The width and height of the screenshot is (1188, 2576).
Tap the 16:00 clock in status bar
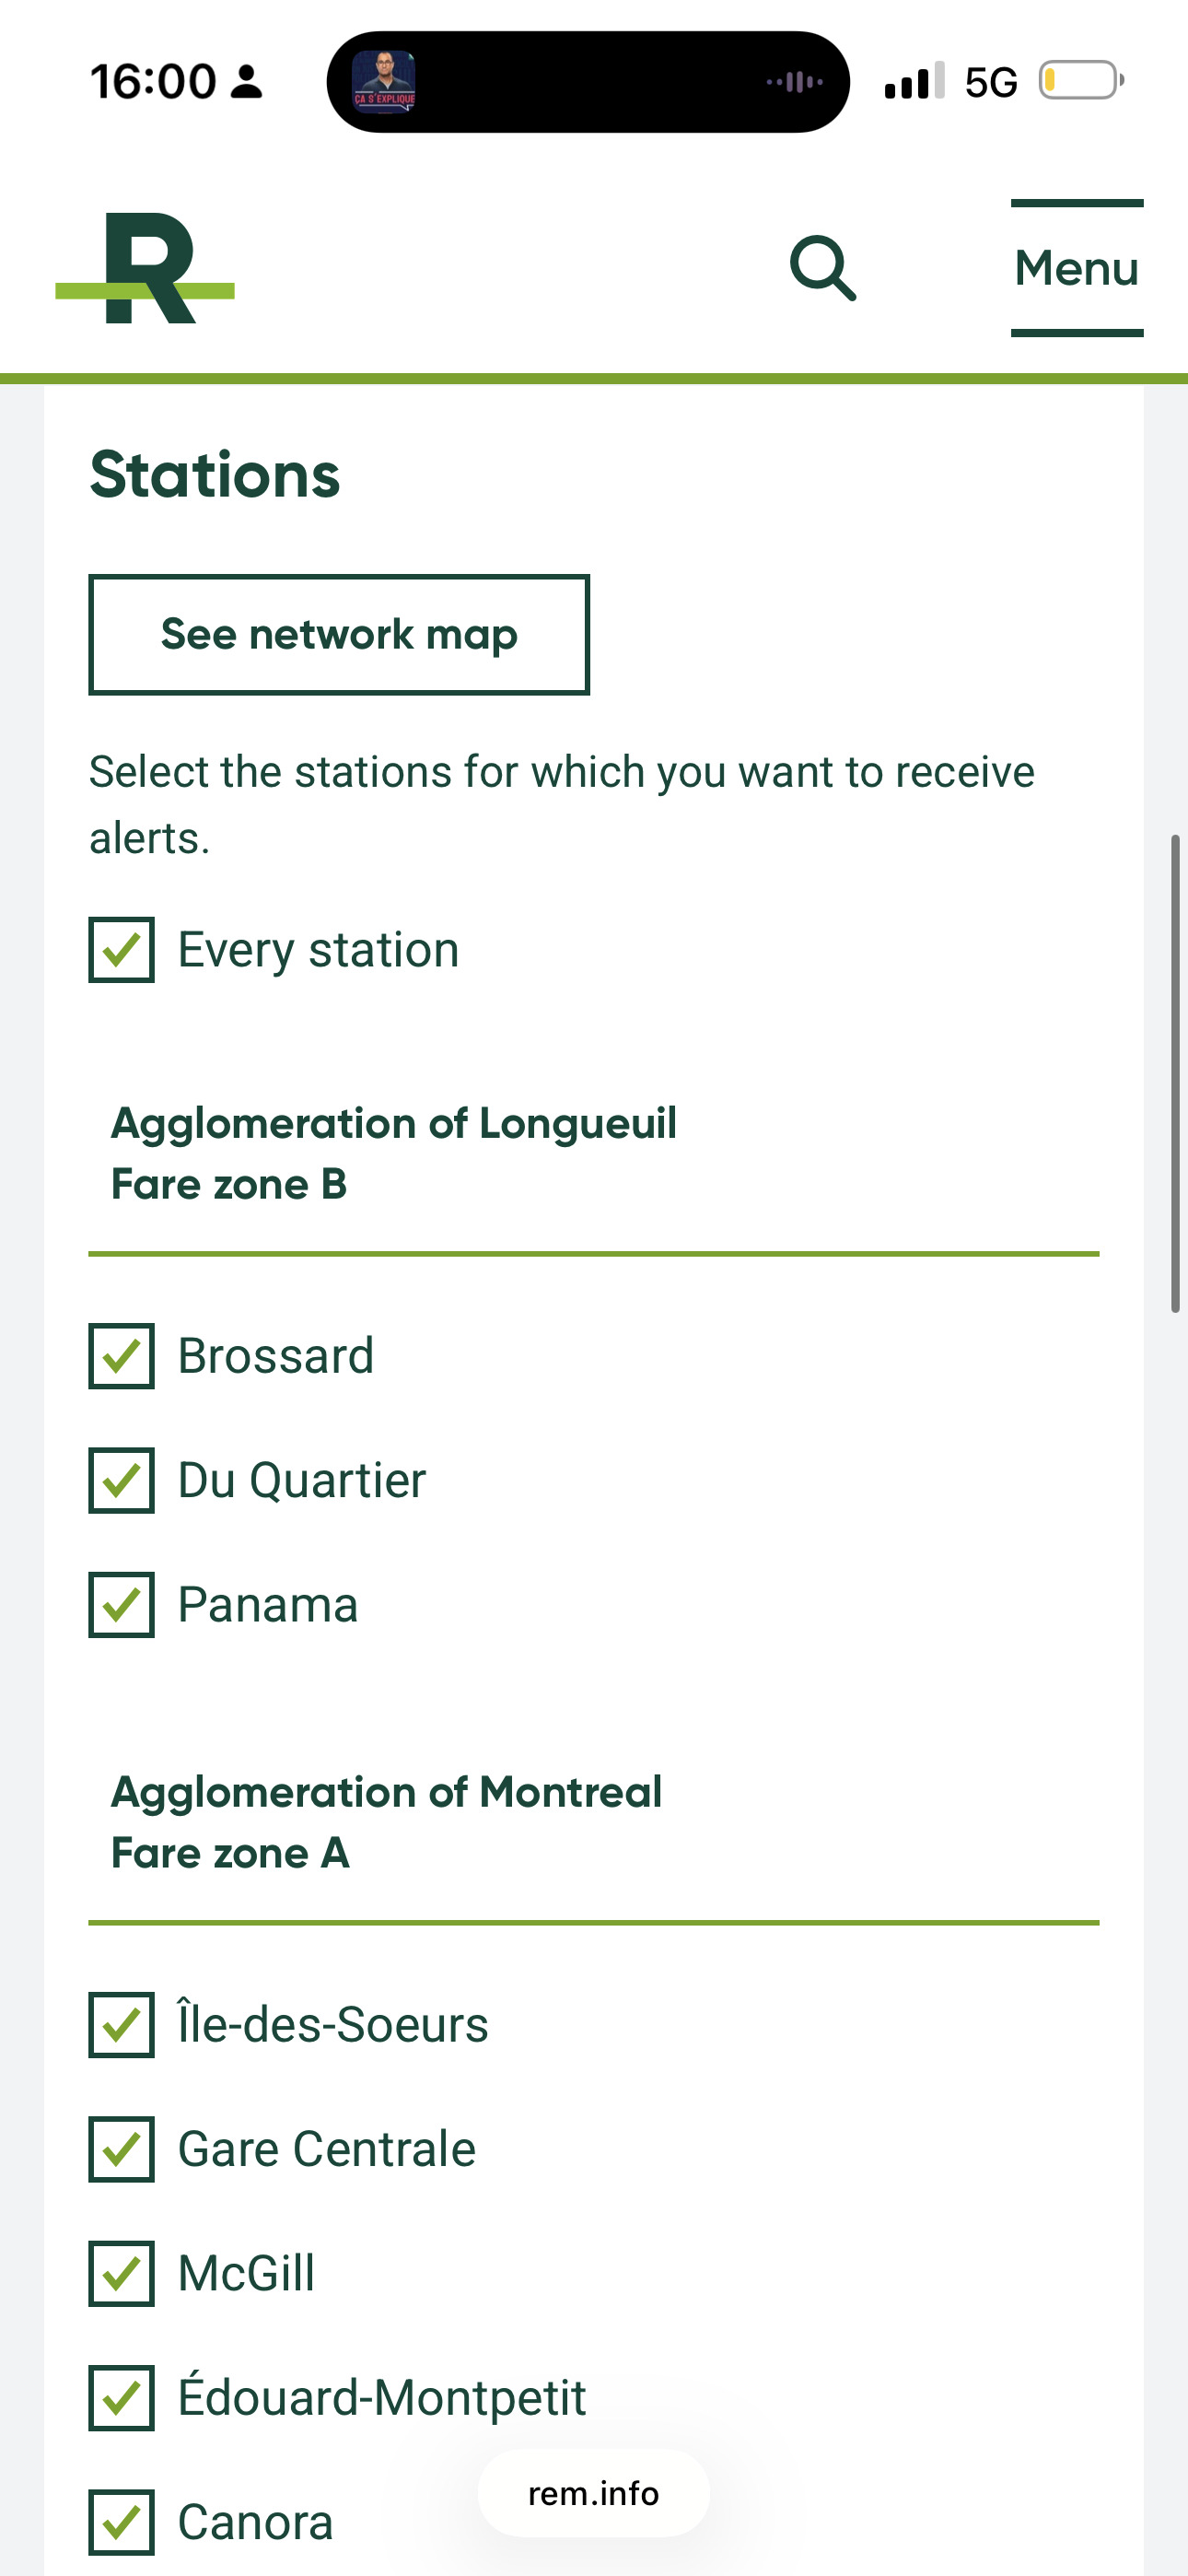(153, 82)
